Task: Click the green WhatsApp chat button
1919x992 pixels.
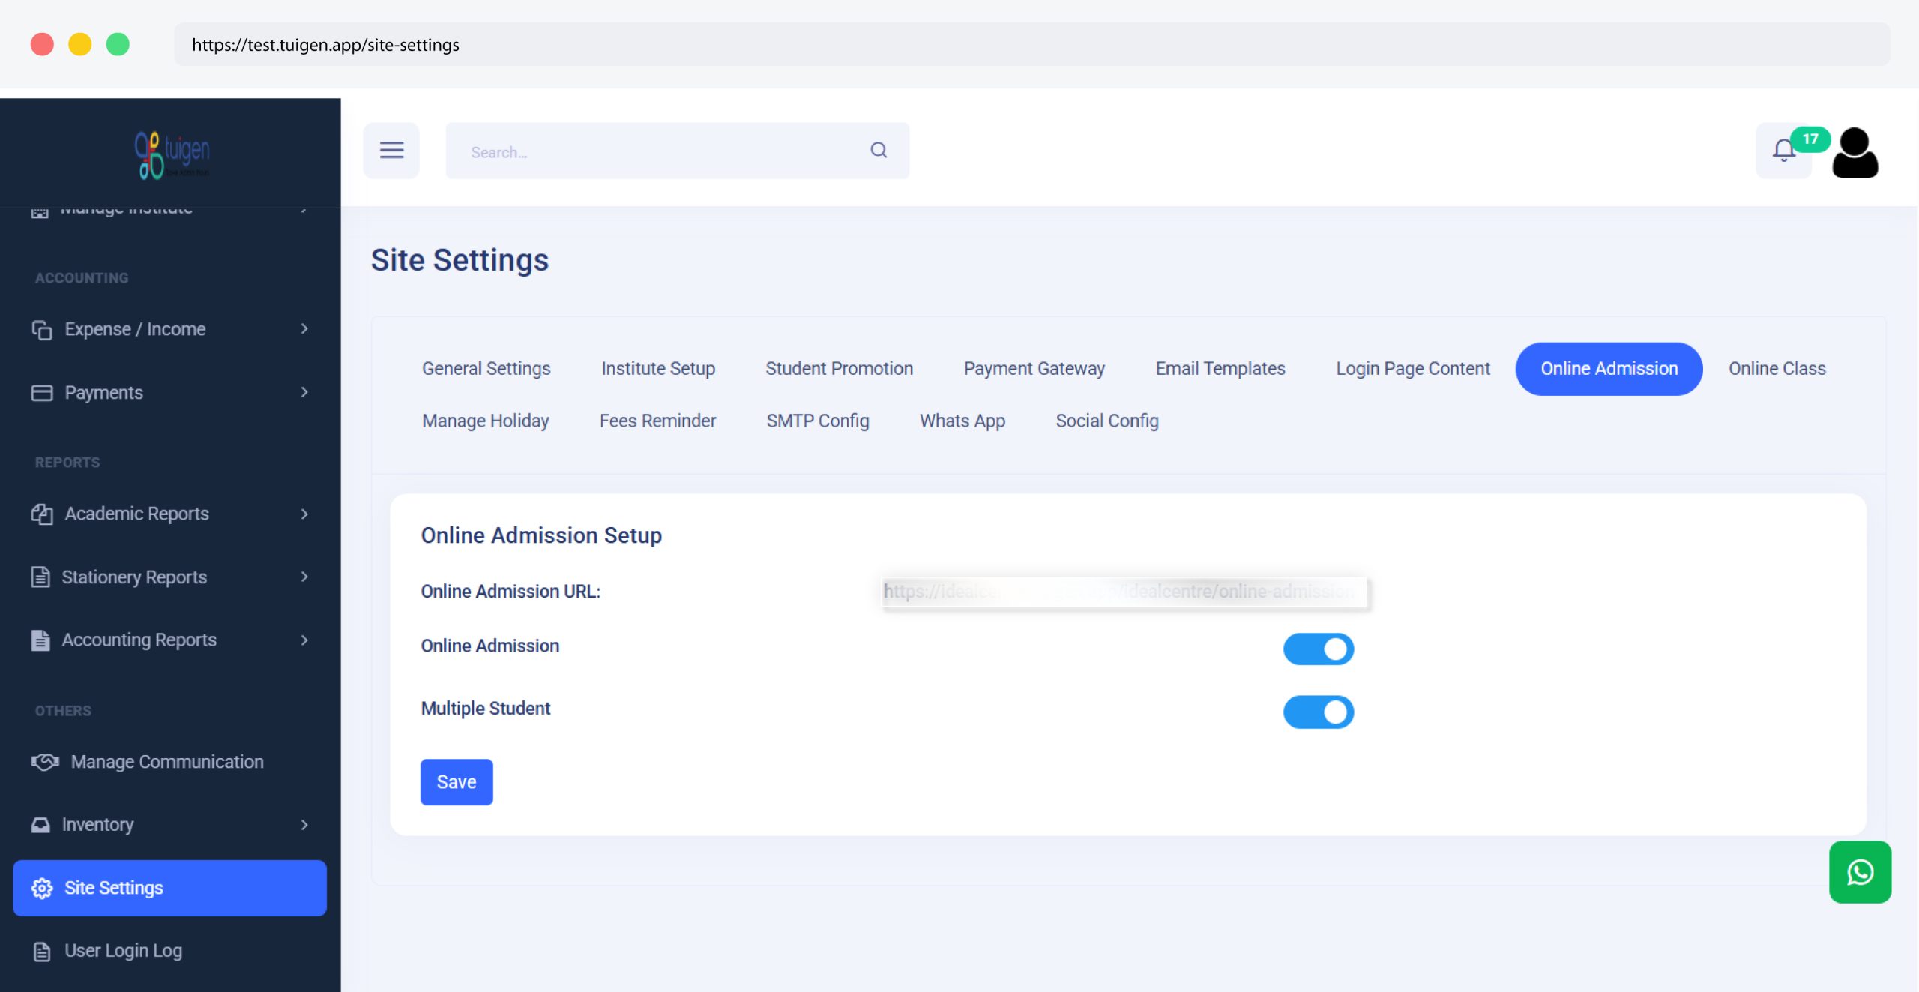Action: (x=1859, y=871)
